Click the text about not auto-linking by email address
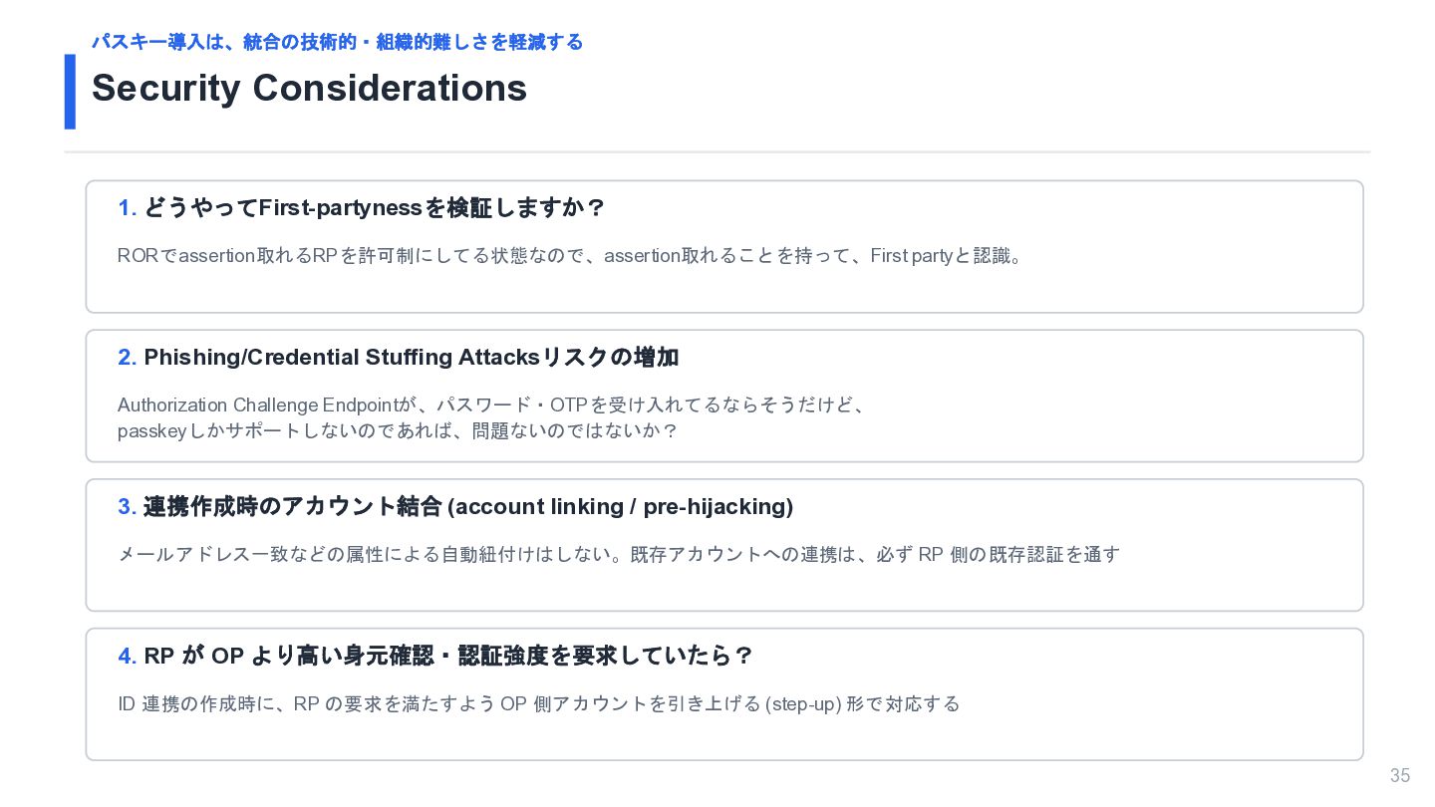The height and width of the screenshot is (807, 1435). 619,554
